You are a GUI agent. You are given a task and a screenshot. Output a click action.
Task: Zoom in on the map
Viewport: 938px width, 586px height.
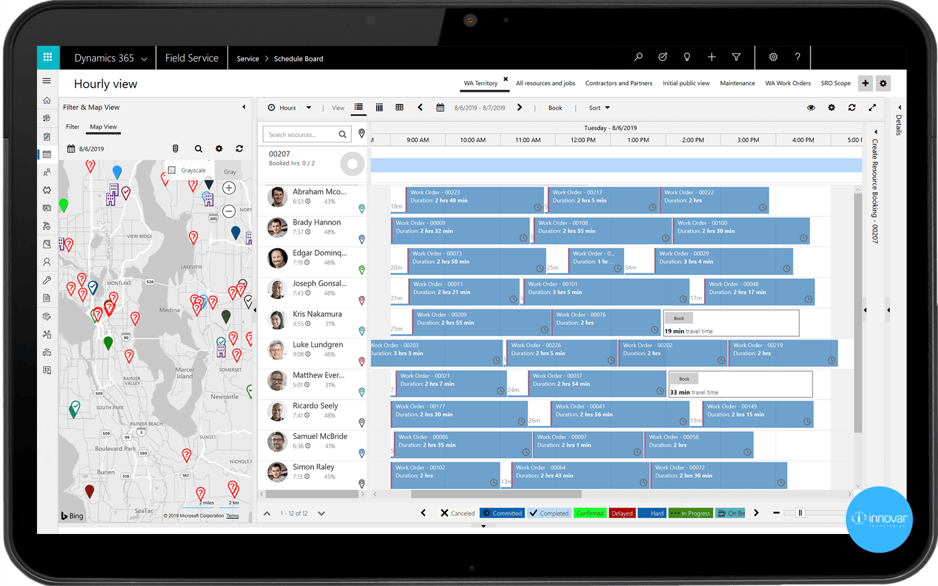[x=229, y=188]
